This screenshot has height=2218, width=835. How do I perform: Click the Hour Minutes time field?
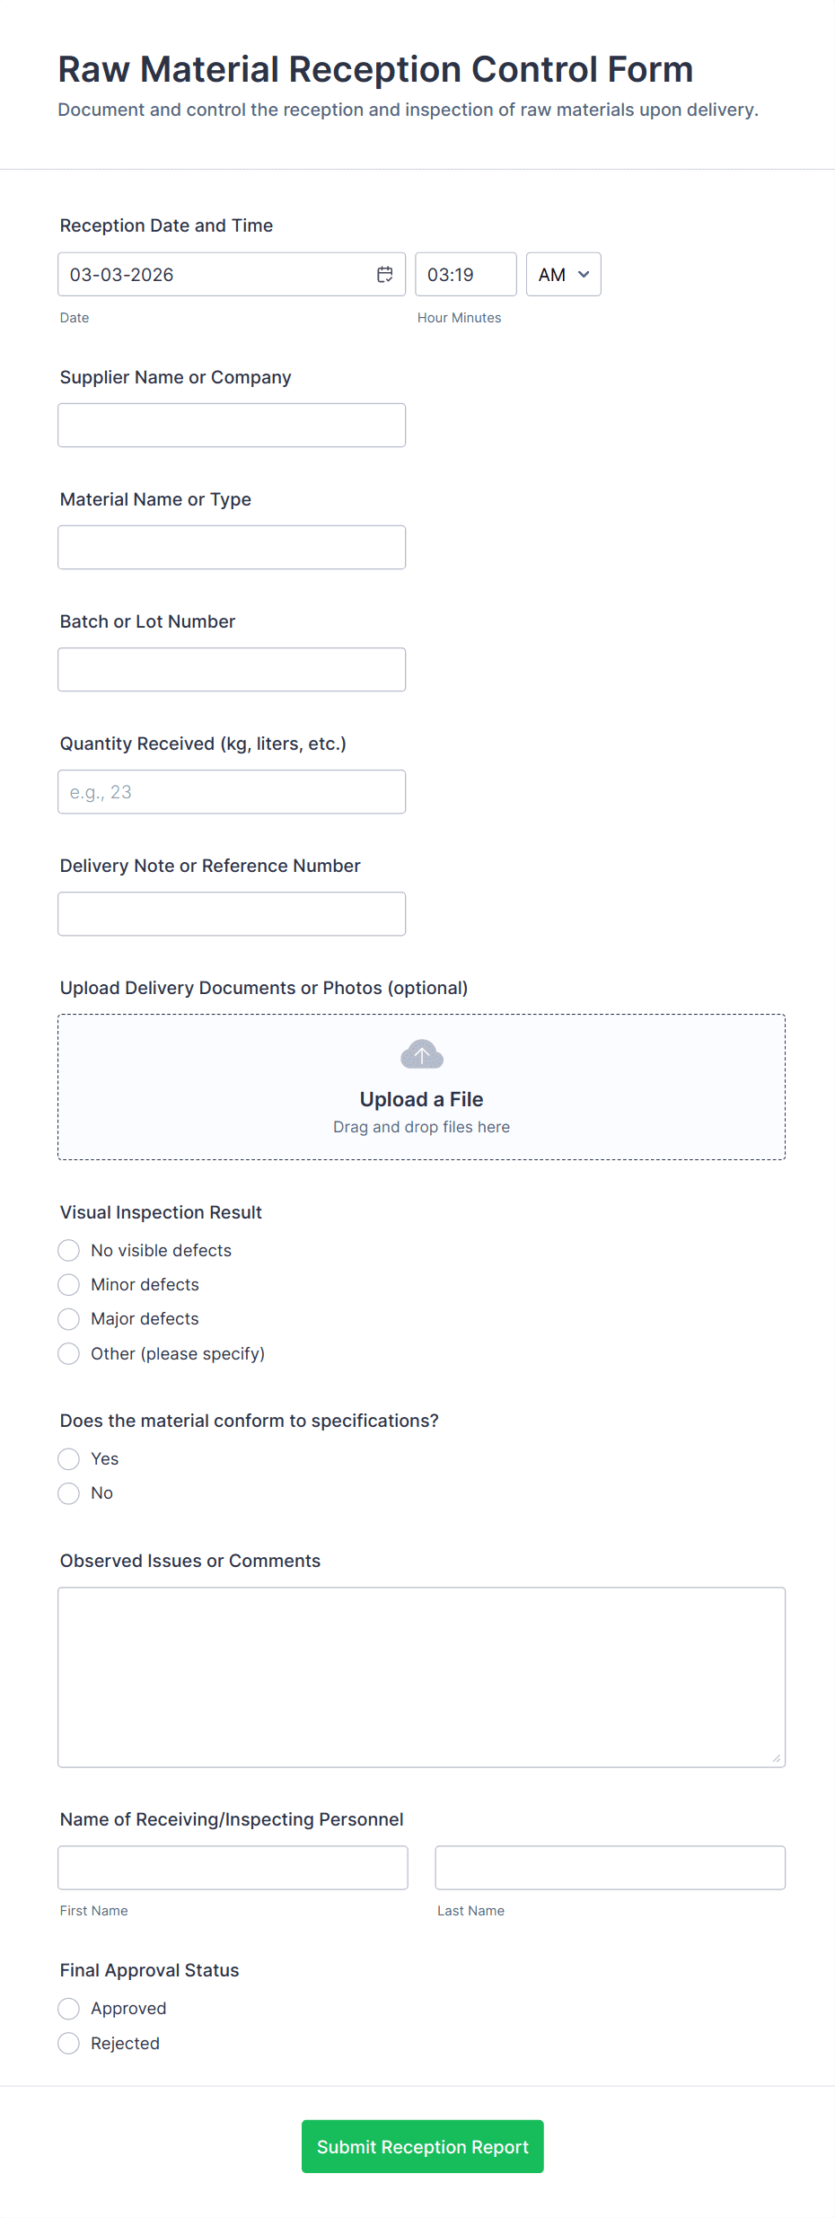465,275
